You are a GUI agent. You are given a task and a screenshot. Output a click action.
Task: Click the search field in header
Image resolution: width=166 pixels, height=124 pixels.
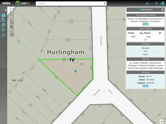[70, 3]
